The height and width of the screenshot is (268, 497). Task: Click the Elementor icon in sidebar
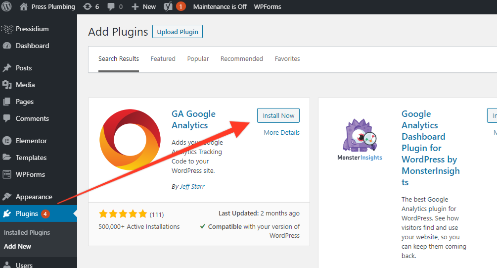pyautogui.click(x=7, y=141)
